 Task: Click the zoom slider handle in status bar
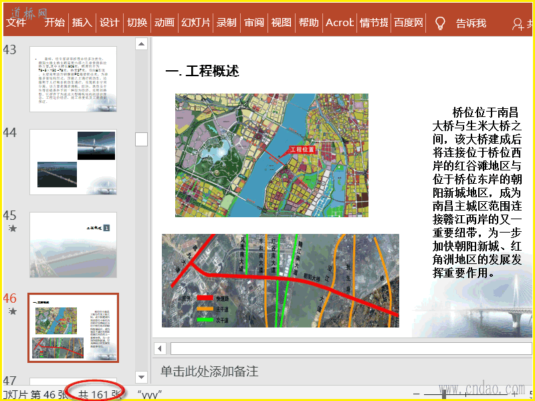tap(443, 394)
